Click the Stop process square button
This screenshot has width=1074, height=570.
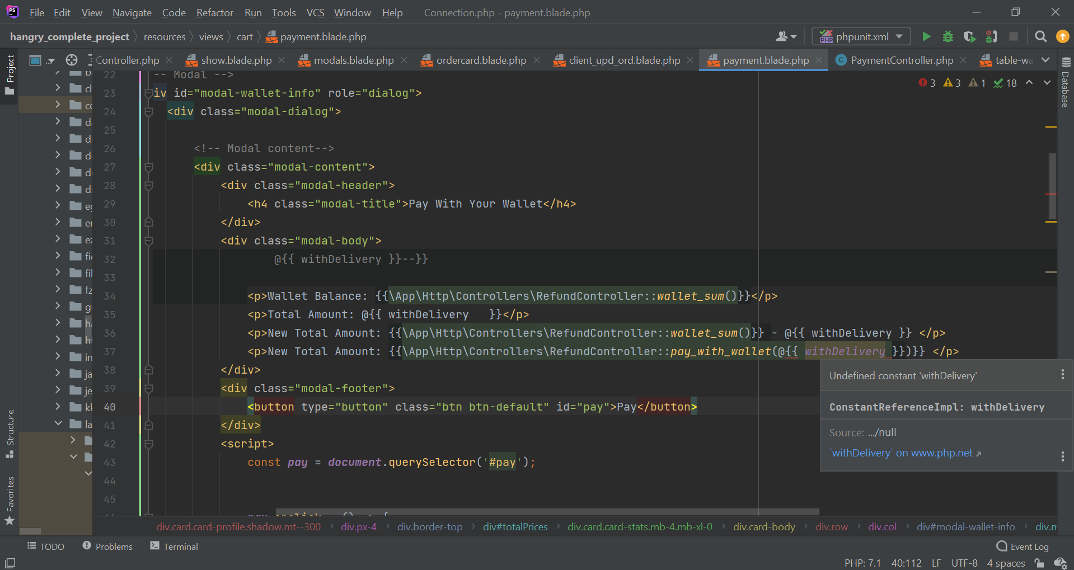click(x=1013, y=37)
